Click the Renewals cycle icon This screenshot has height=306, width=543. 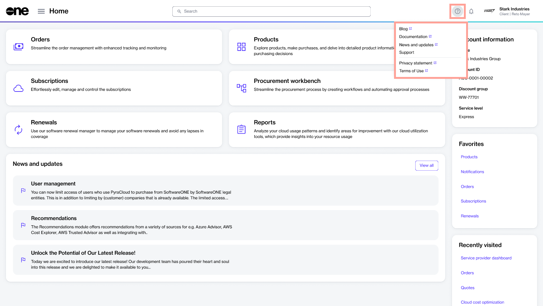19,130
